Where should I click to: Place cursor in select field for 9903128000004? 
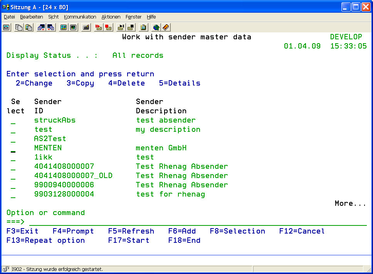click(x=13, y=195)
